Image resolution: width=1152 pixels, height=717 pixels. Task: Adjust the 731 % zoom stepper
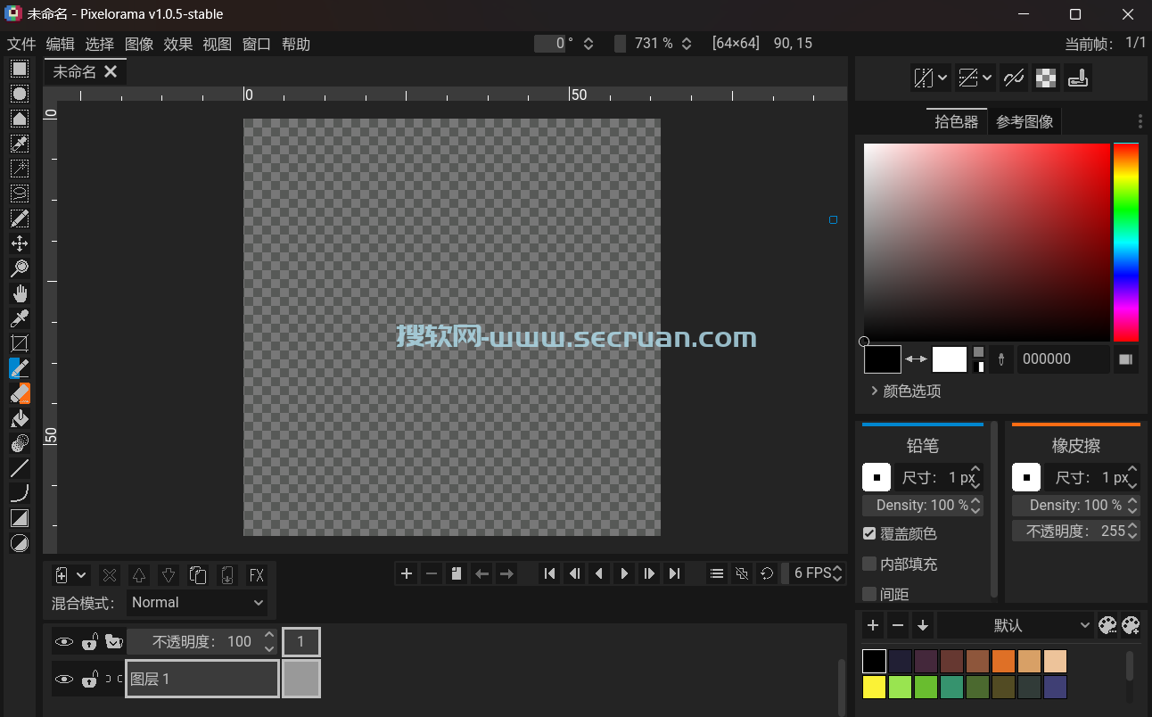pyautogui.click(x=687, y=43)
